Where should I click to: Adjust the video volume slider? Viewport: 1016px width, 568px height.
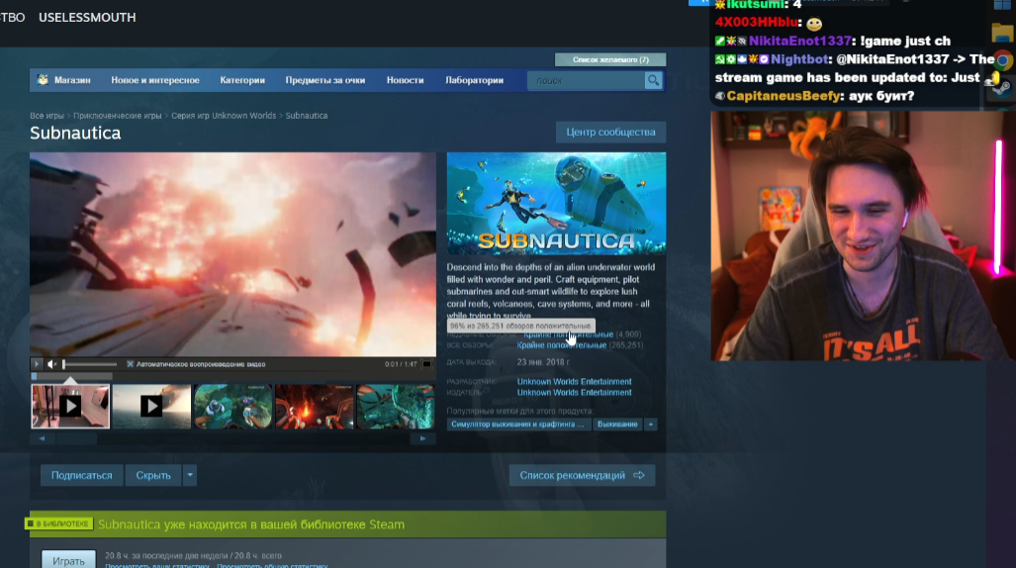pos(90,364)
